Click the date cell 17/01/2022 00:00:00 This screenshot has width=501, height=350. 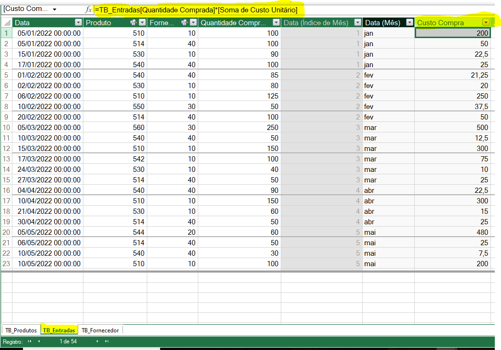[x=48, y=64]
